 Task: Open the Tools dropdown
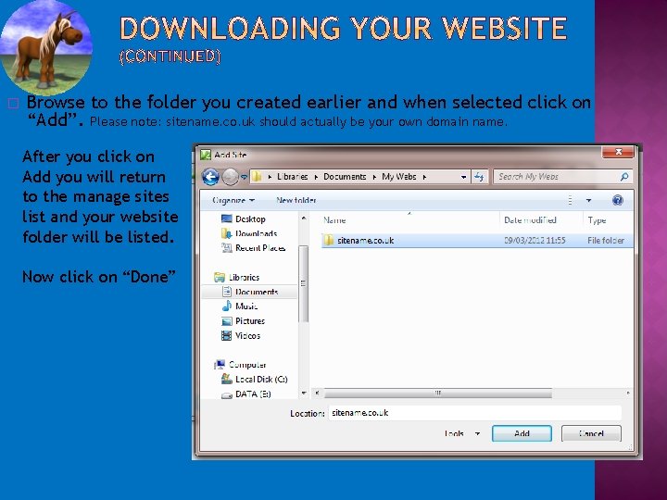pyautogui.click(x=462, y=433)
